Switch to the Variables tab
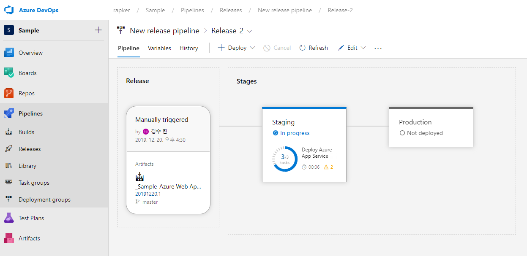This screenshot has height=256, width=527. click(159, 48)
